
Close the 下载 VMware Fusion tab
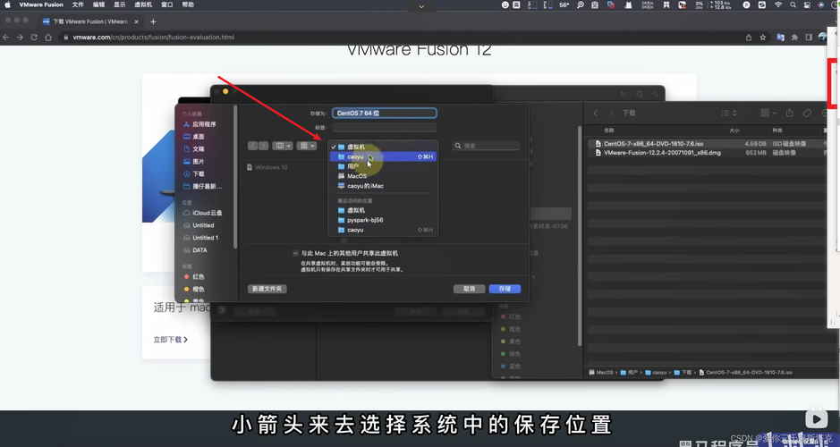[x=137, y=22]
